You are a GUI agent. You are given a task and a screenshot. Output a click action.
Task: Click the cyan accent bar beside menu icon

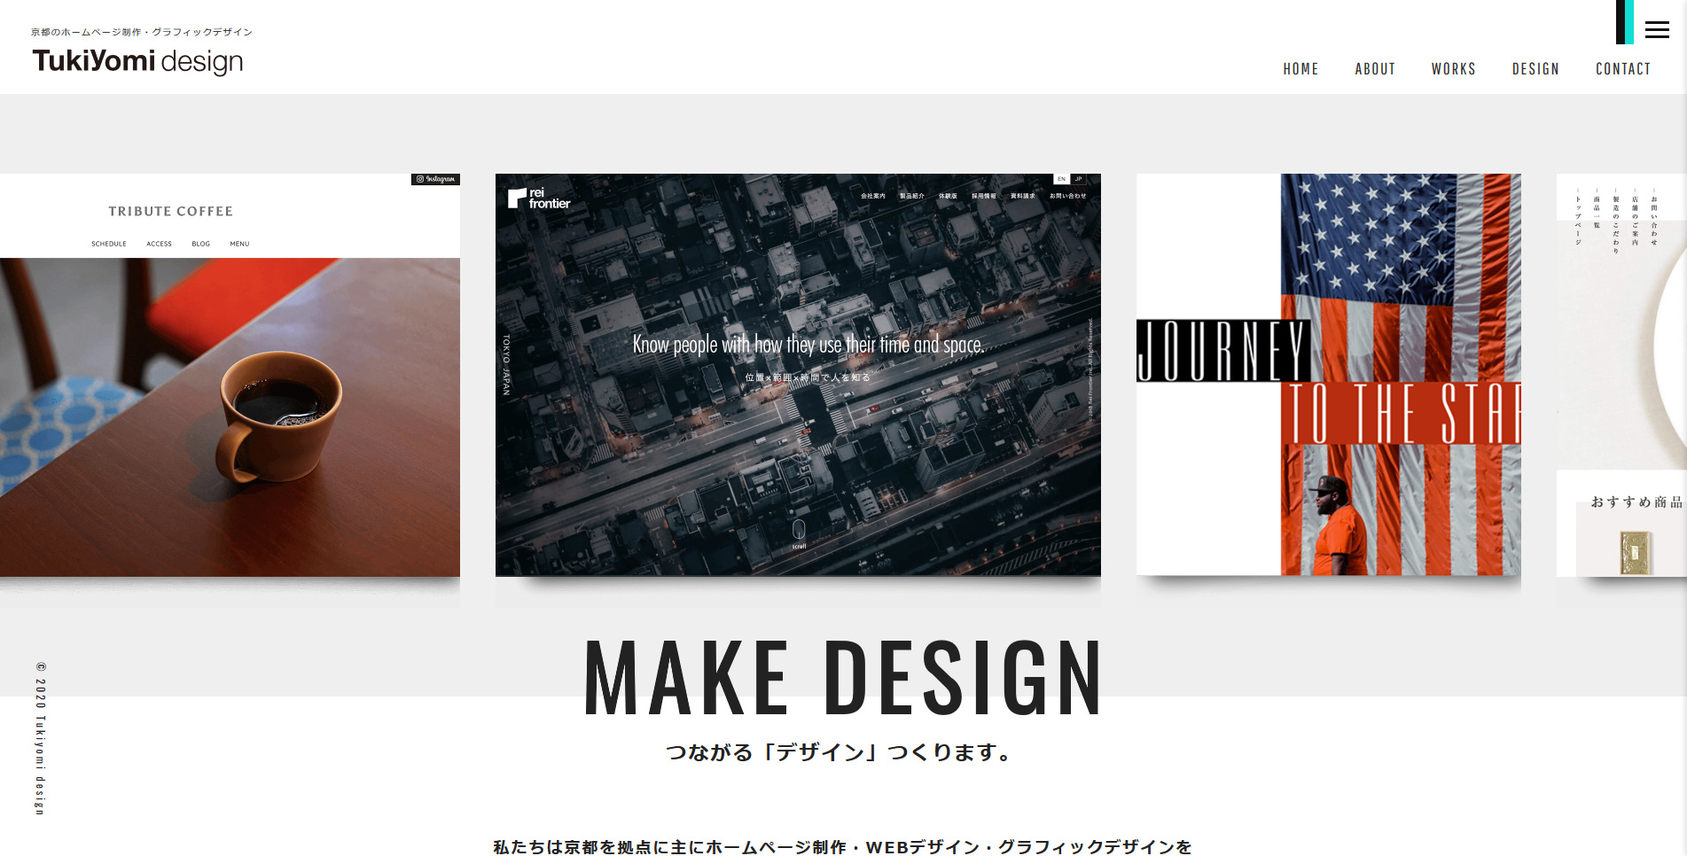pyautogui.click(x=1629, y=22)
